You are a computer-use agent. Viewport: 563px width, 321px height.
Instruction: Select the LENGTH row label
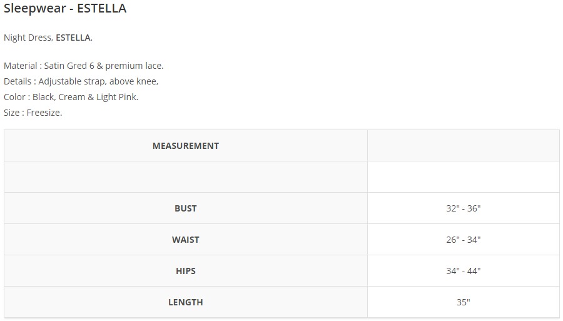pos(186,302)
